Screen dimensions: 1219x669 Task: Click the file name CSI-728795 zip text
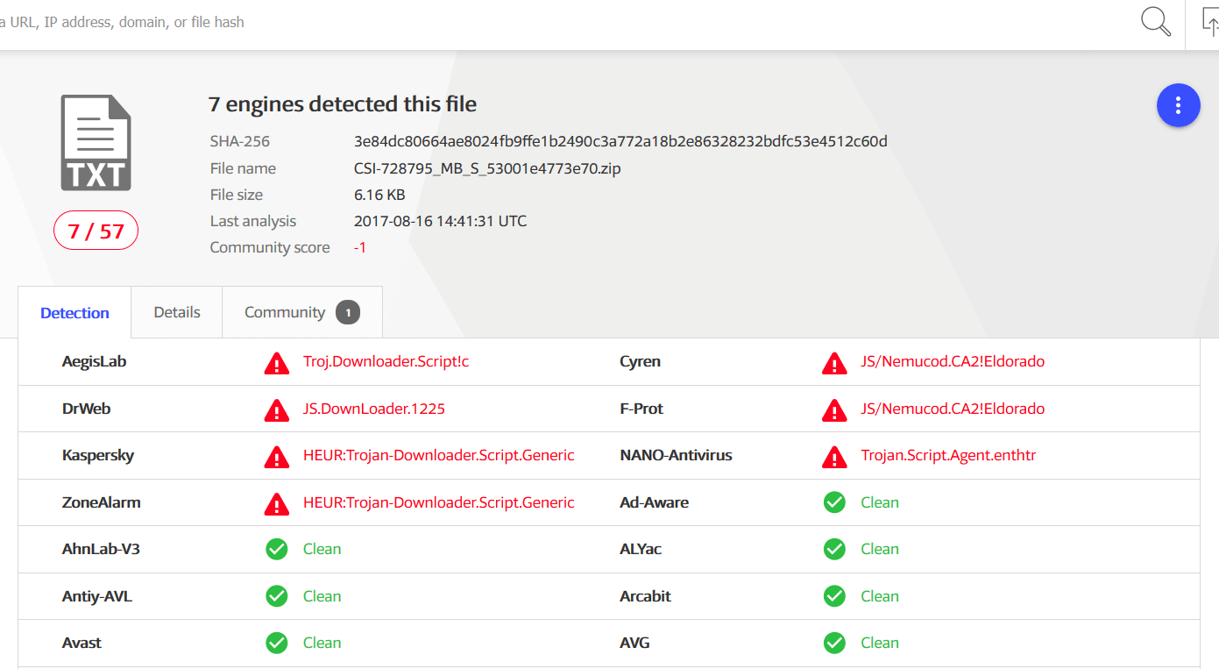point(487,168)
